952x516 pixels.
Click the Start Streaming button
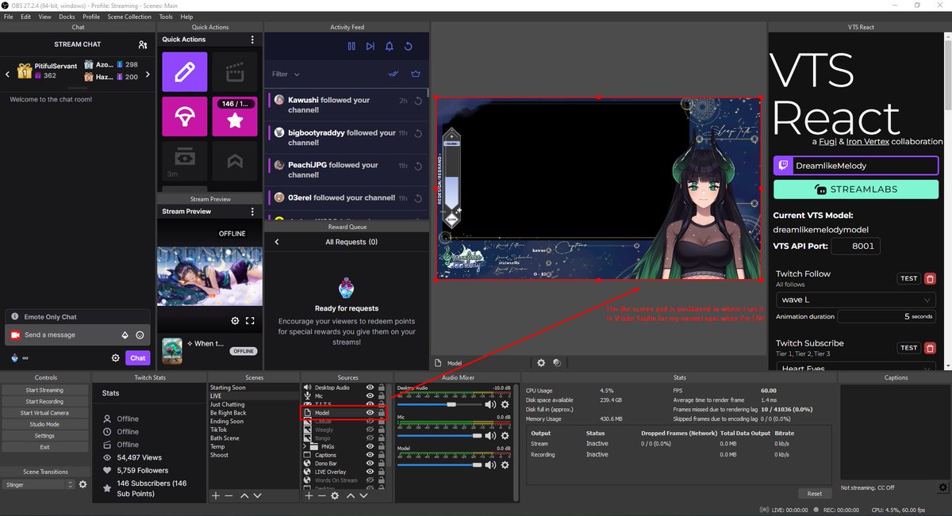coord(45,389)
